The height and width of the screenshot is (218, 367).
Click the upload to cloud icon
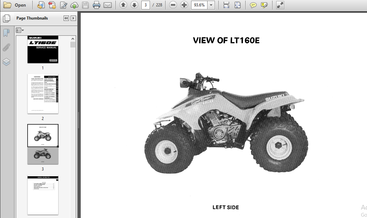pos(74,5)
